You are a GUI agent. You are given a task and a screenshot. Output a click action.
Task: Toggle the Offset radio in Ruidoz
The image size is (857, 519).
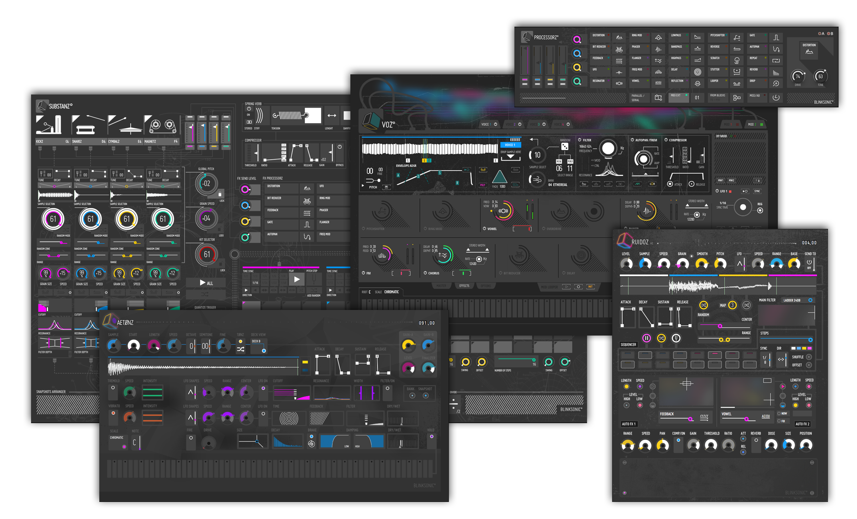click(809, 365)
